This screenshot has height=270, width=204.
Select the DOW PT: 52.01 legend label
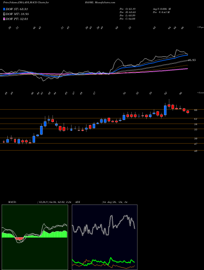[17, 19]
